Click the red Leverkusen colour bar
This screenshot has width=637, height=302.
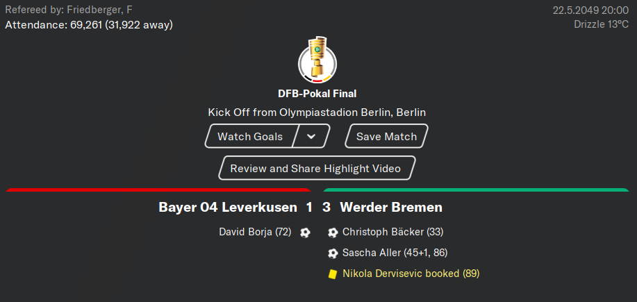158,190
